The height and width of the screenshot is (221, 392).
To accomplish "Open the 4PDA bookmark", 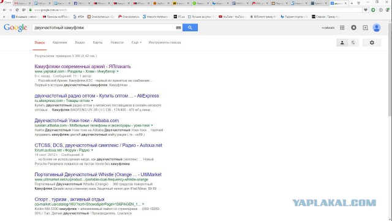I will point(79,17).
